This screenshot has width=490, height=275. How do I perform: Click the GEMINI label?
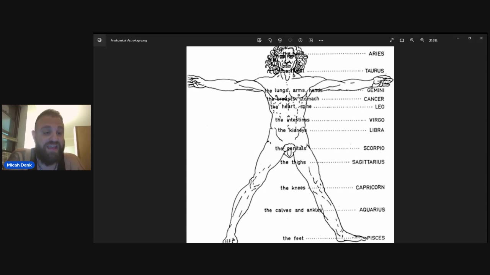click(x=376, y=91)
